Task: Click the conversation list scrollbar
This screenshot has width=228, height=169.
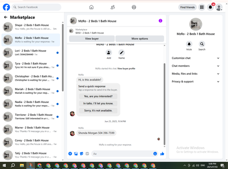Action: 63,57
